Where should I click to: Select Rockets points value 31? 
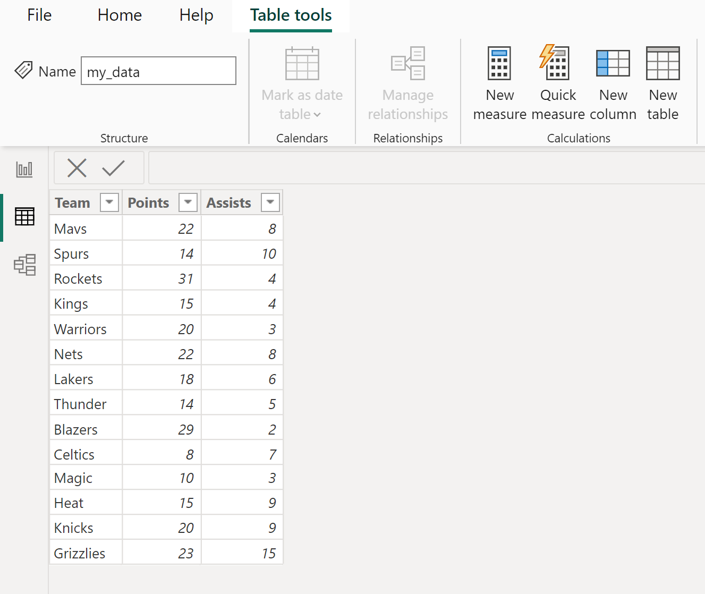point(162,278)
